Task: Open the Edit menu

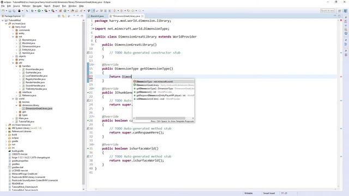Action: pos(9,6)
